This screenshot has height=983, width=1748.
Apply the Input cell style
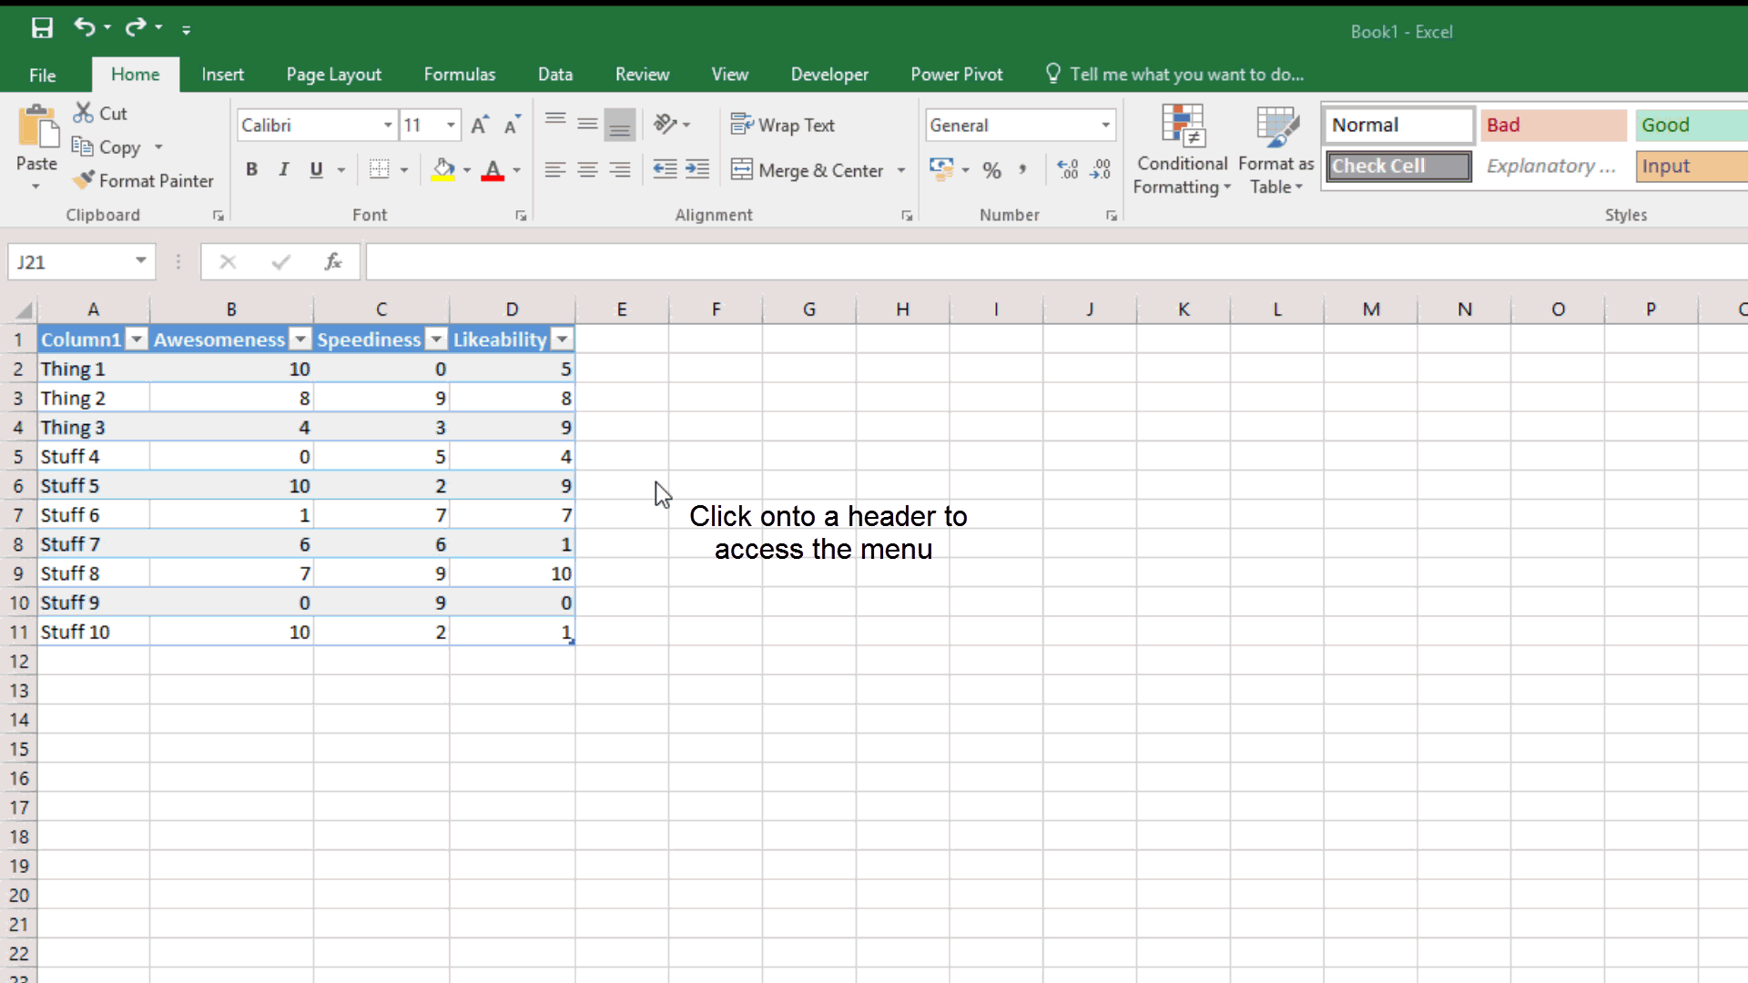(x=1692, y=166)
